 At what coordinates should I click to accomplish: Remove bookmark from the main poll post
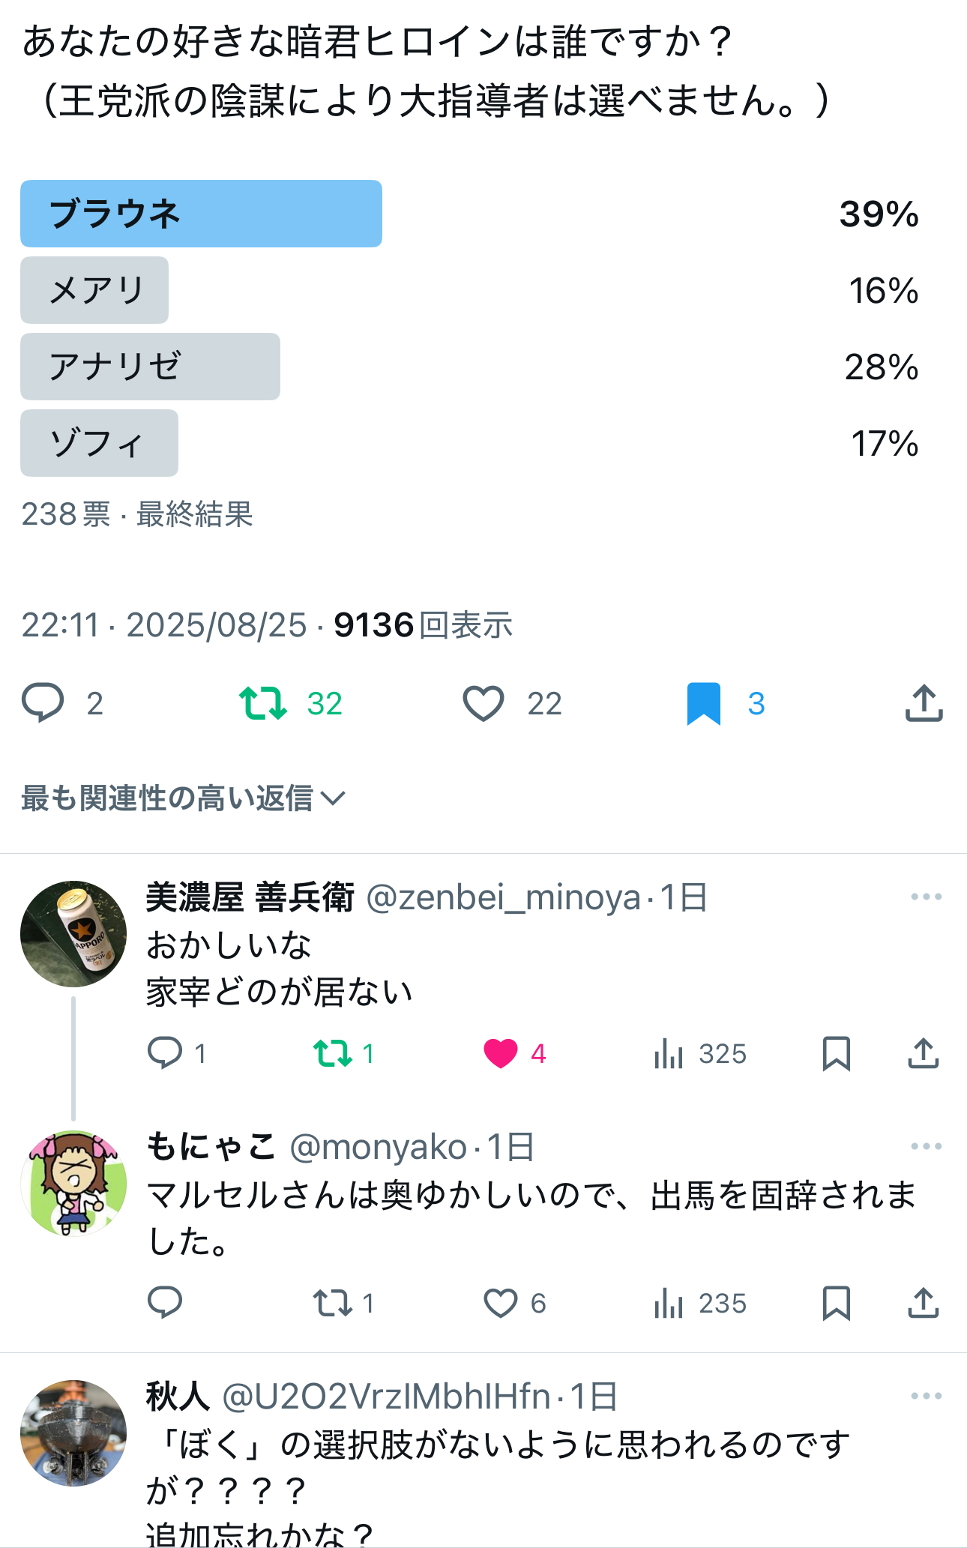704,703
